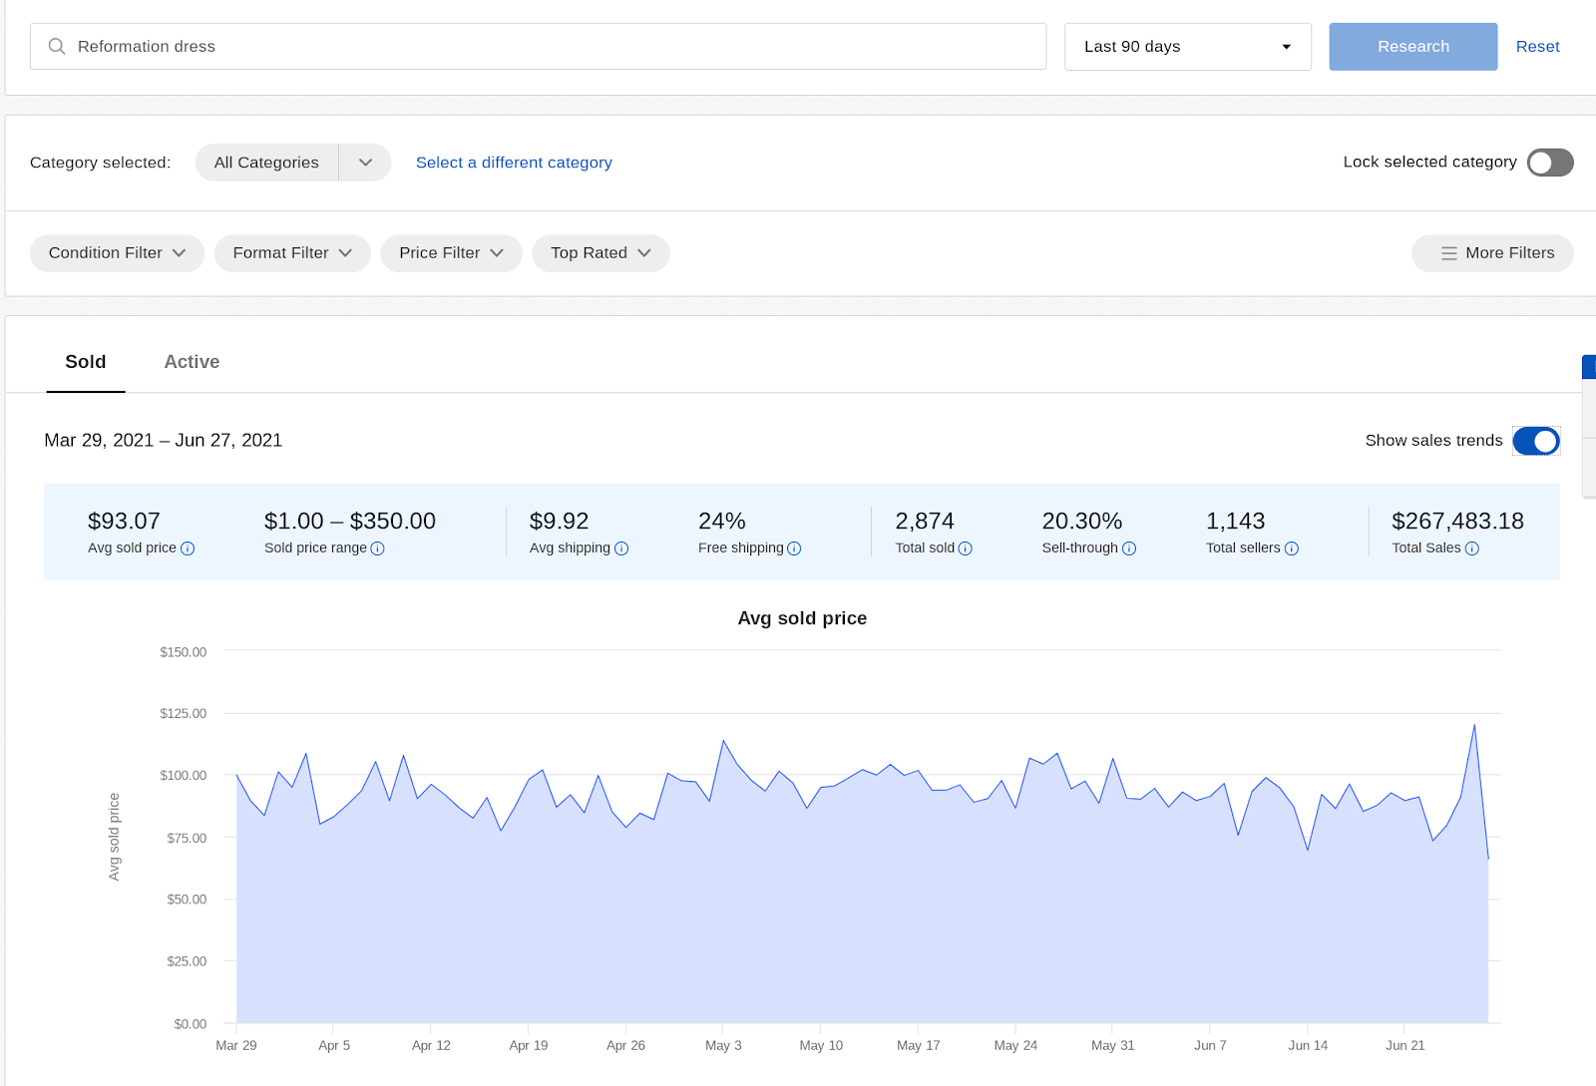Click the Avg sold price info icon
This screenshot has width=1596, height=1086.
[188, 548]
